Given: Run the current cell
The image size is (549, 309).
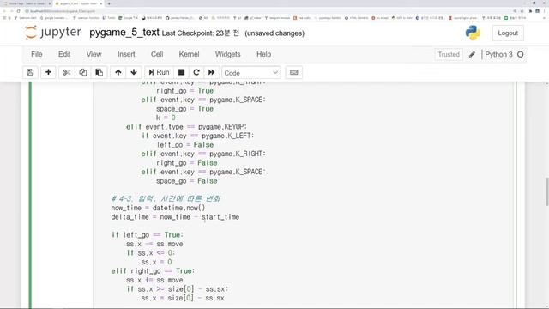Looking at the screenshot, I should pos(159,72).
